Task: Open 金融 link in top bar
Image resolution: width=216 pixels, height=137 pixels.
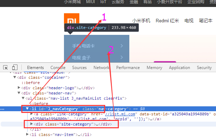Action: coord(134,2)
